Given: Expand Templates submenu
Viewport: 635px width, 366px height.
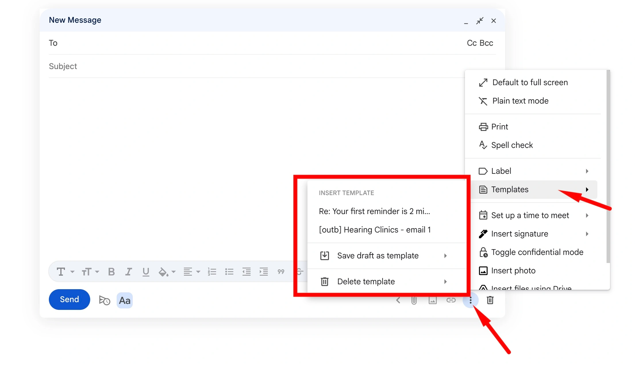Looking at the screenshot, I should (534, 189).
